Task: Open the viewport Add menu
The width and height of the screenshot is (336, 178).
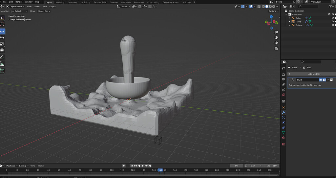Action: [x=45, y=7]
